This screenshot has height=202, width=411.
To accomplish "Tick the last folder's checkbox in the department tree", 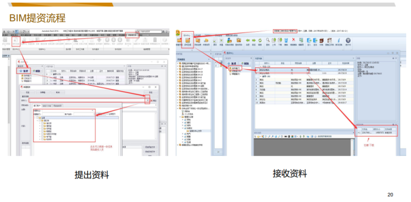I will coord(42,139).
